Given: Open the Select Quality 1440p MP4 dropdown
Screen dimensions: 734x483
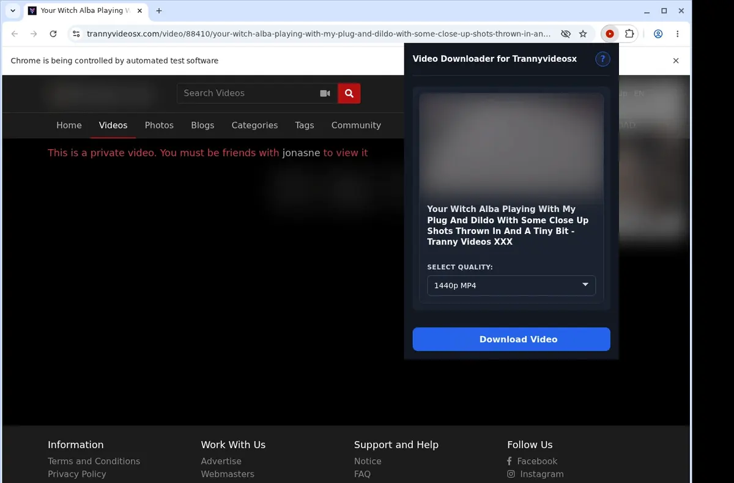Looking at the screenshot, I should pyautogui.click(x=511, y=286).
